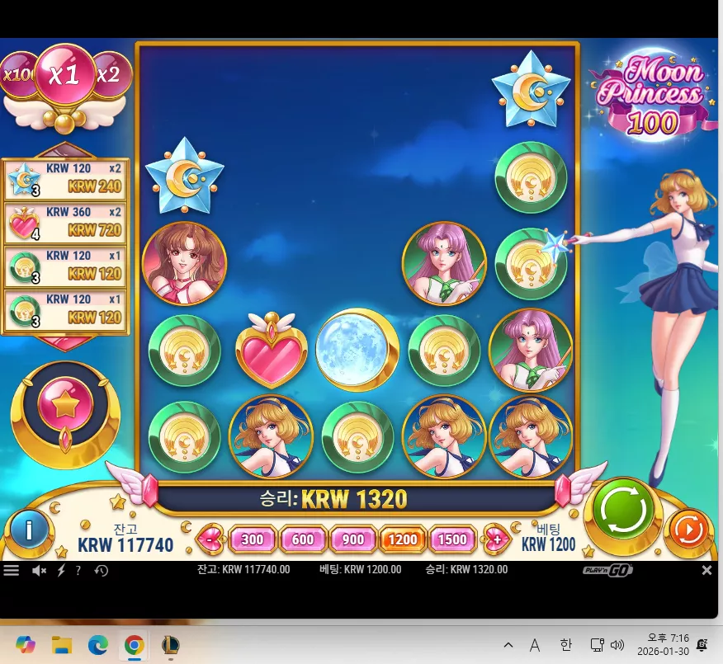The image size is (723, 664).
Task: Click the pink star charge meter
Action: tap(65, 403)
